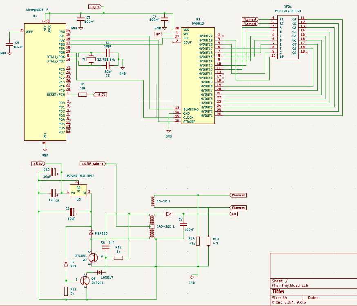Click the GND symbol below HV5812
Viewport: 357px width, 306px height.
169,131
